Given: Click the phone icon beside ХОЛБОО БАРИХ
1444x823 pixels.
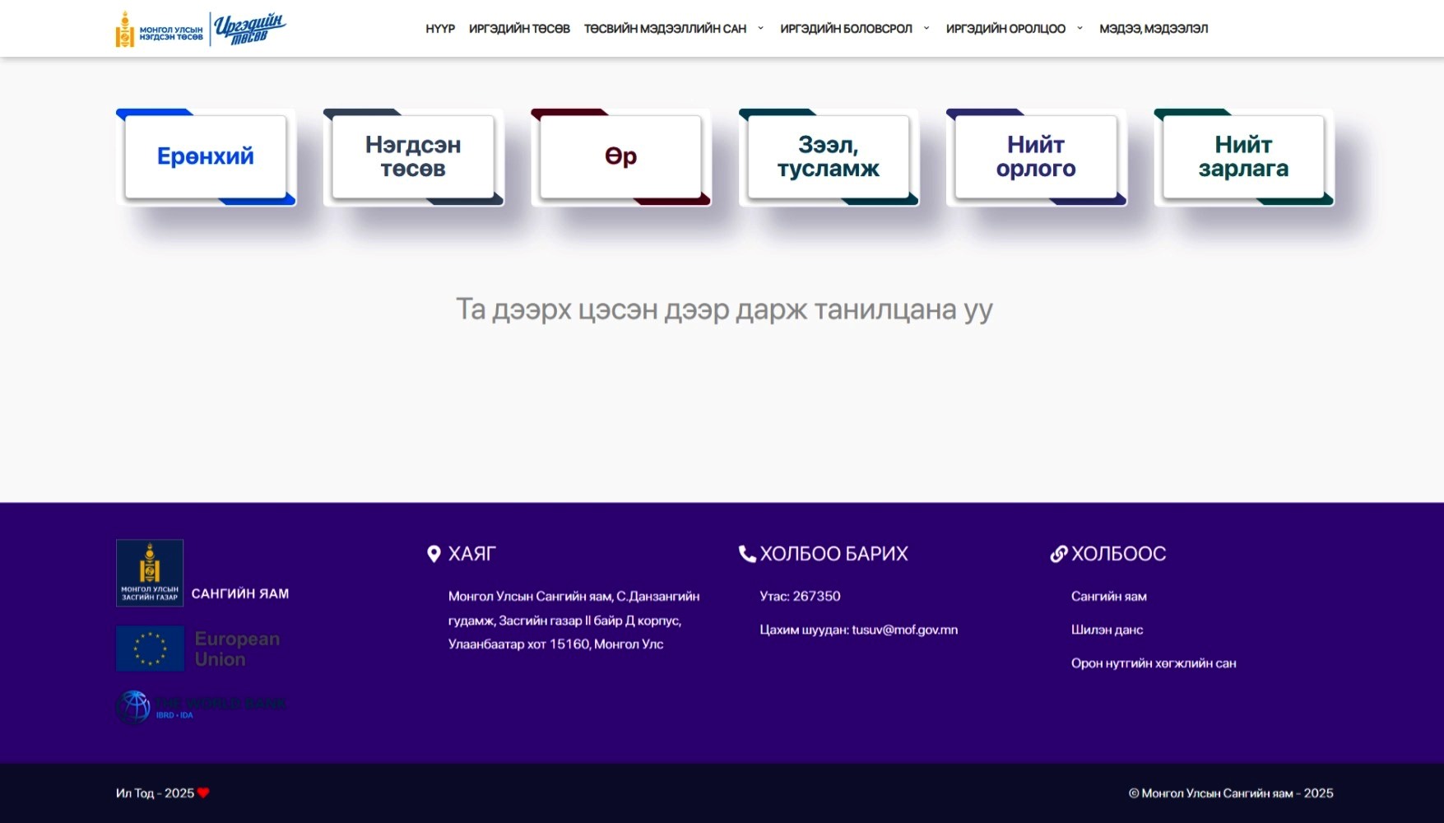Looking at the screenshot, I should 746,554.
